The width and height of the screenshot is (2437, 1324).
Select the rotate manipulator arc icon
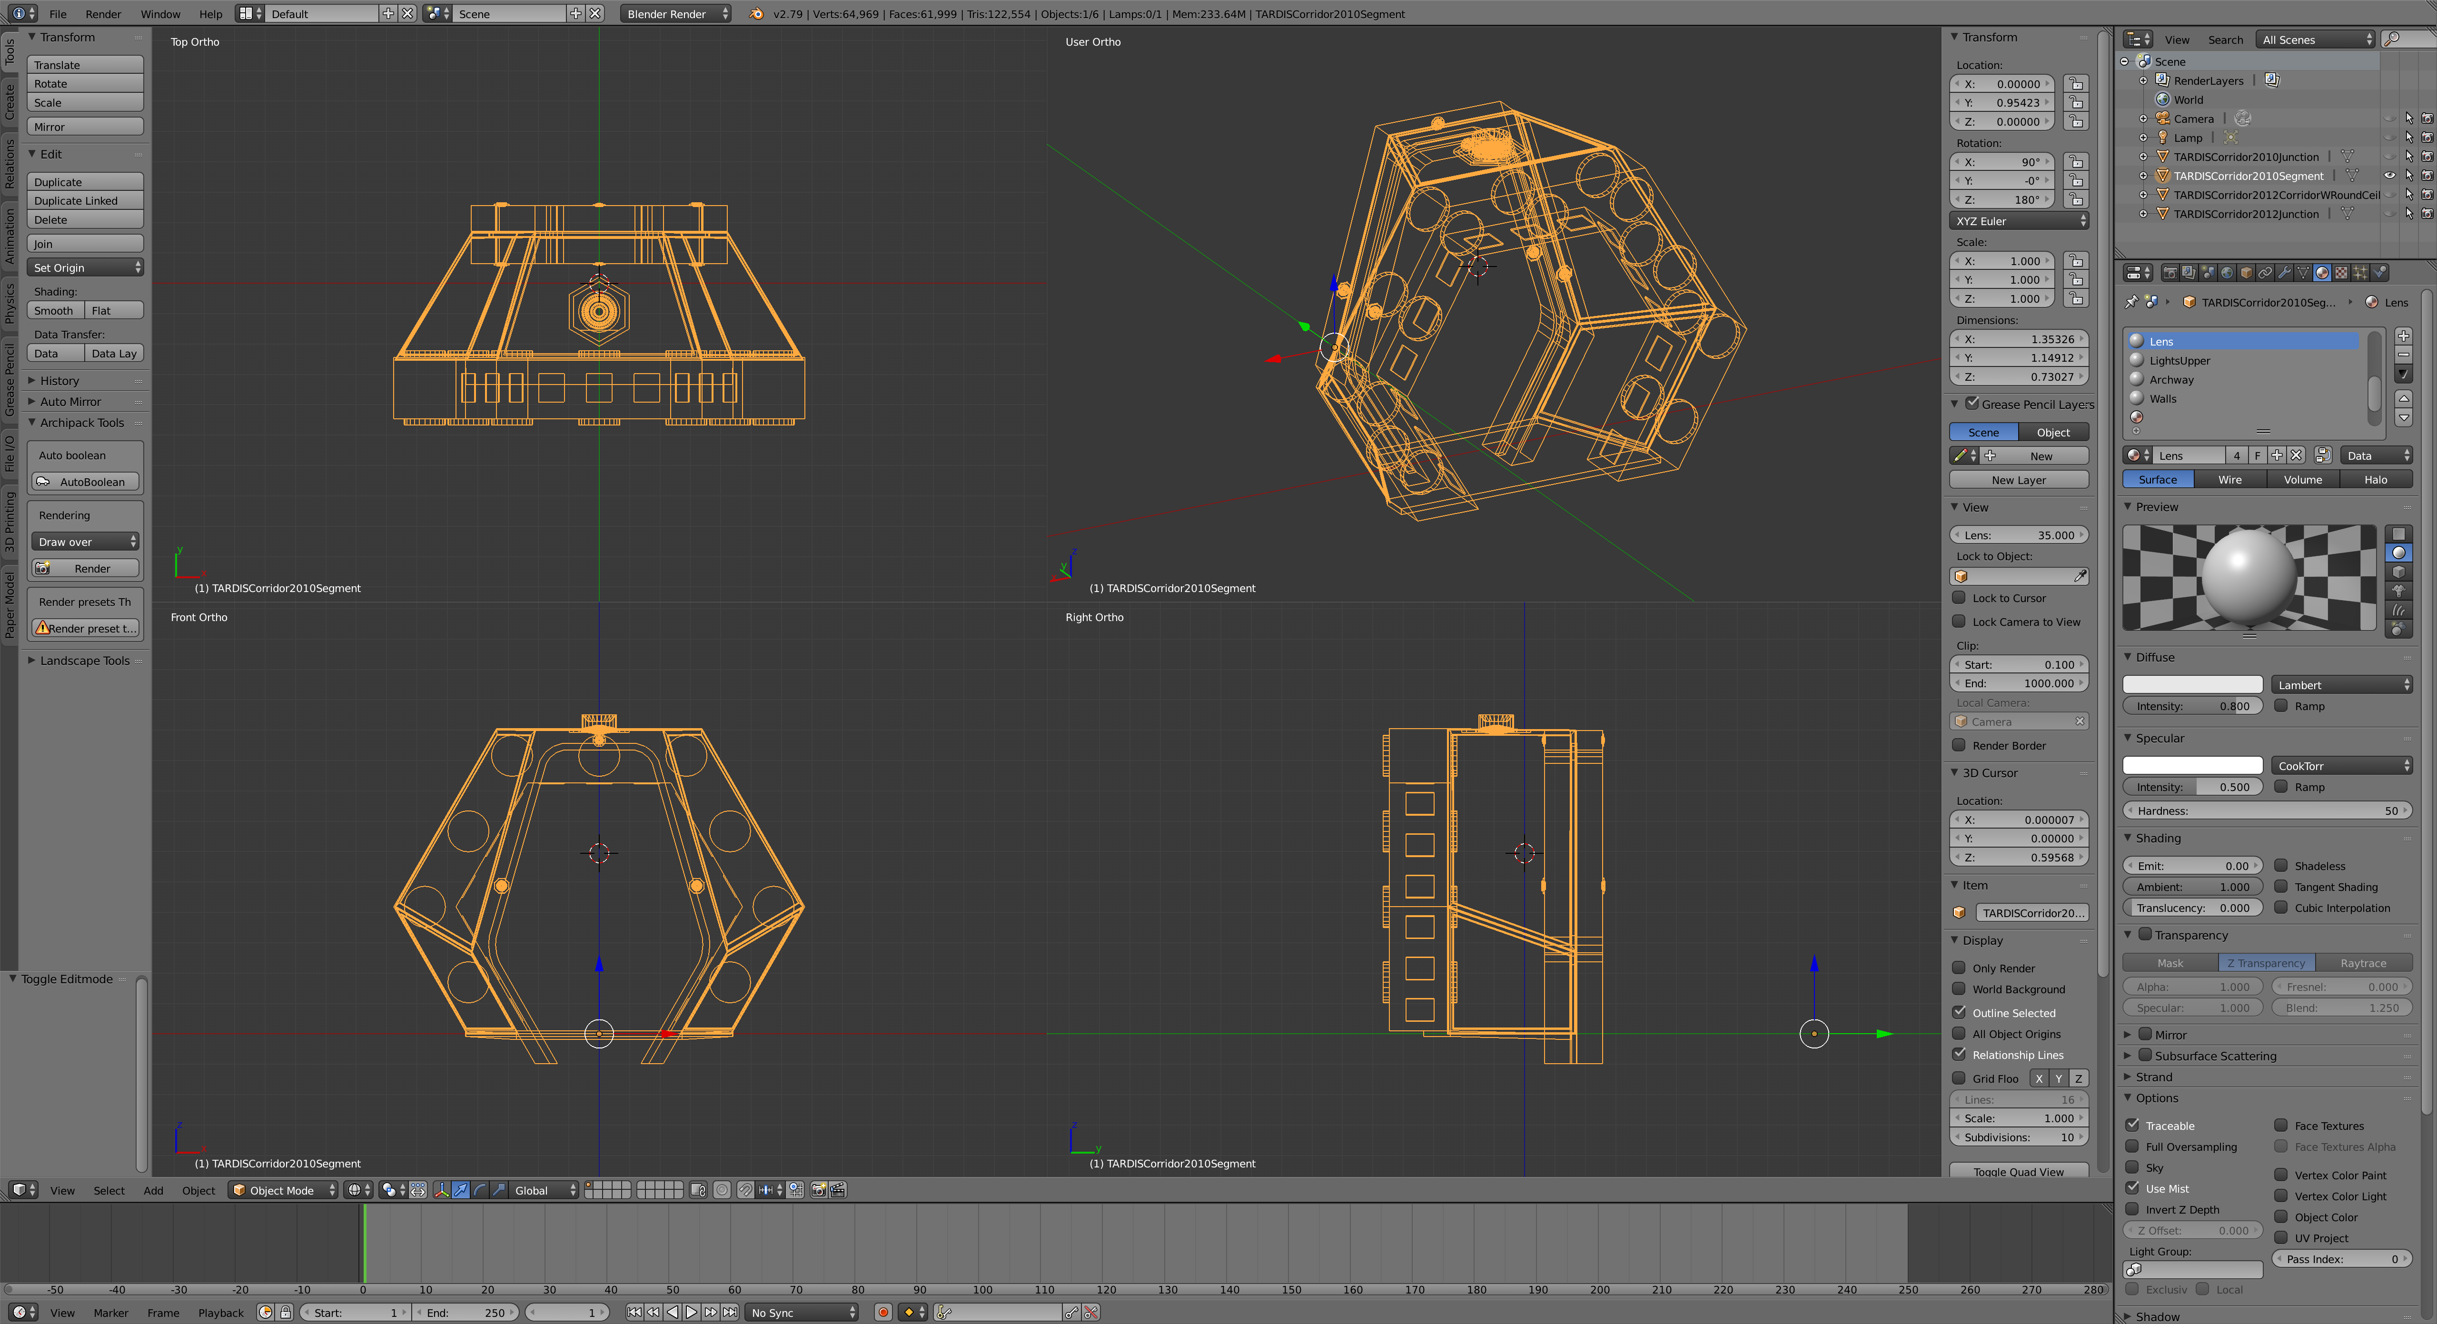(x=481, y=1190)
